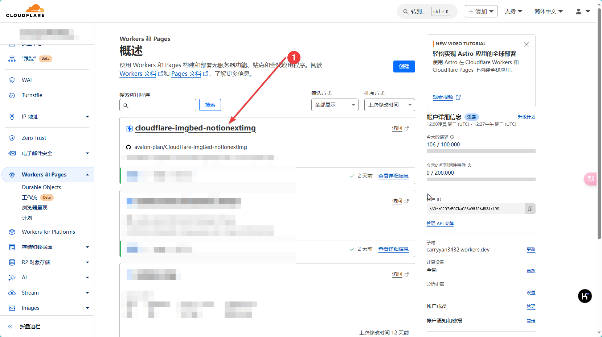Screen dimensions: 602x337
Task: Open Durable Objects in the sidebar
Action: pyautogui.click(x=41, y=187)
